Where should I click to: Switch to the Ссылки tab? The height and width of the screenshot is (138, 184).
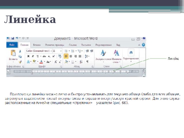tap(73, 45)
